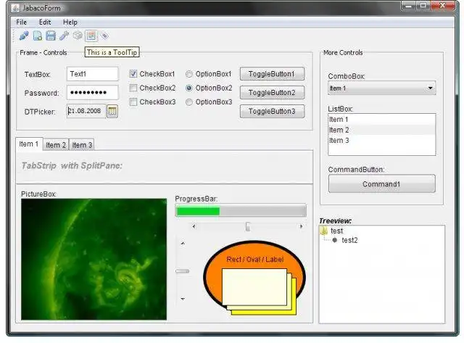Click horizontal slider right arrow
Image resolution: width=464 pixels, height=343 pixels.
click(301, 226)
